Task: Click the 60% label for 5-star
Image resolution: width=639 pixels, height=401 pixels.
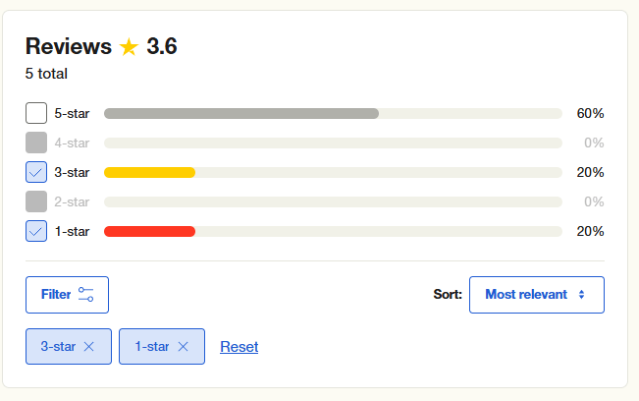Action: (590, 113)
